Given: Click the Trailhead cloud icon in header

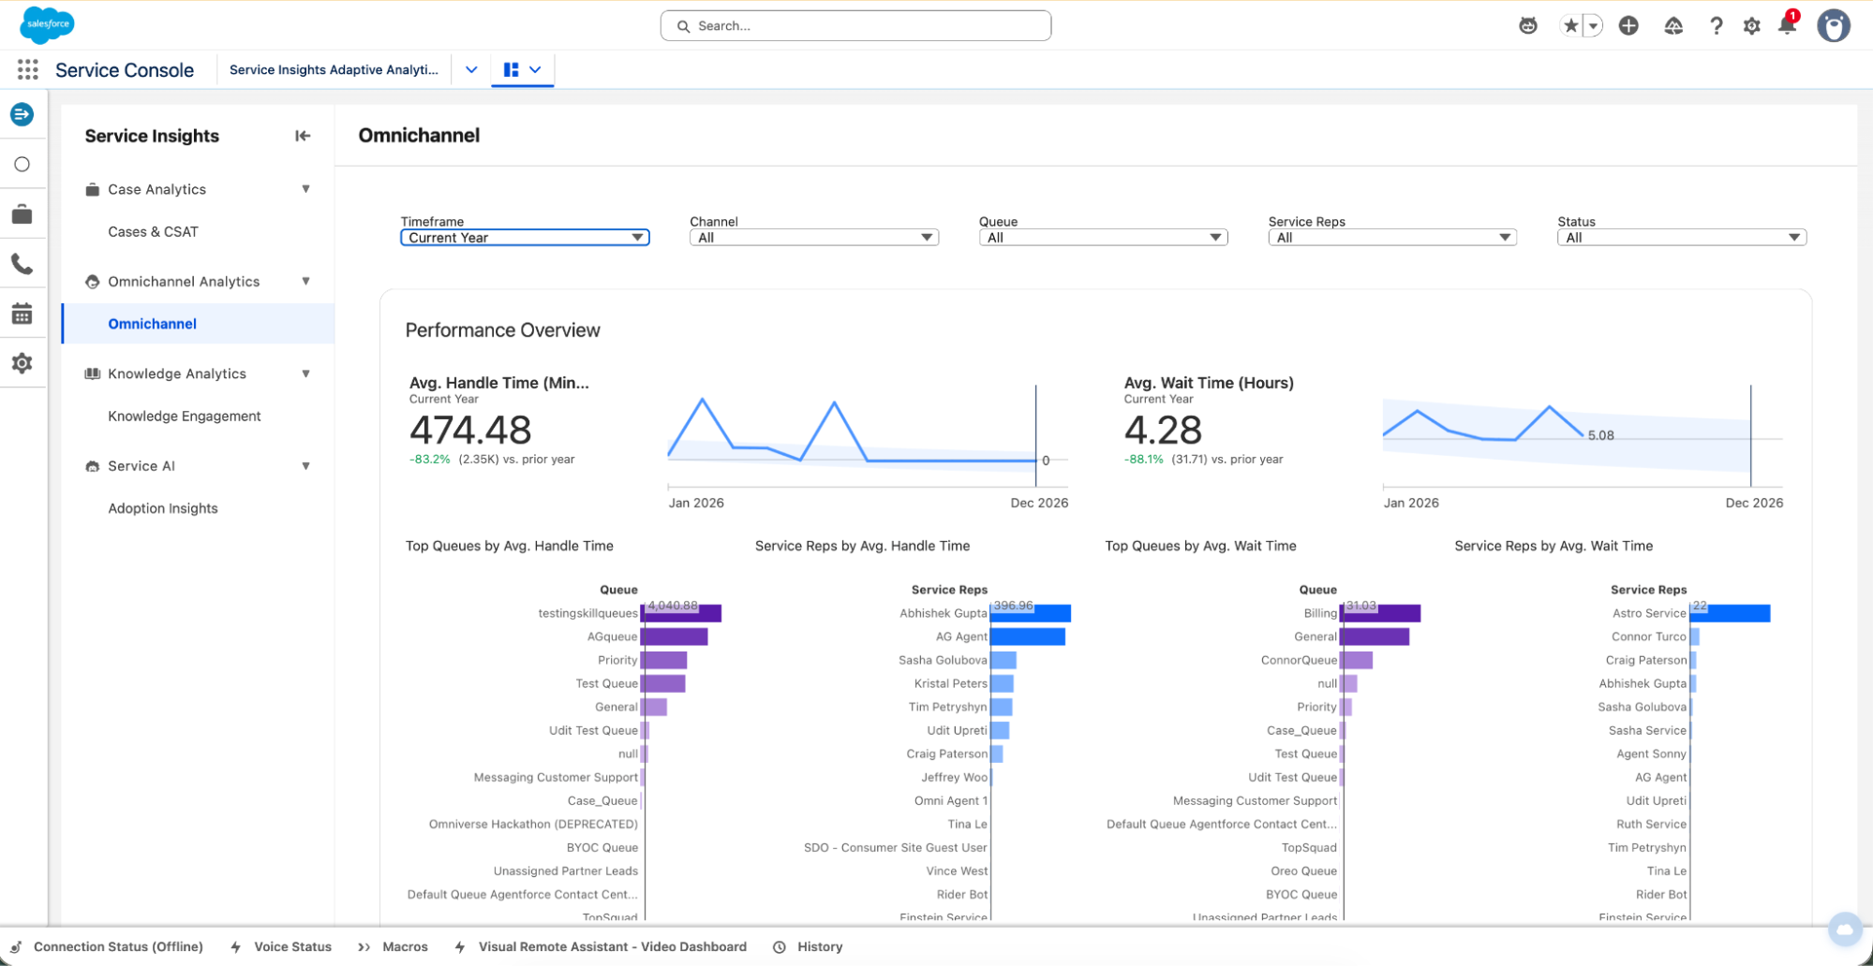Looking at the screenshot, I should (x=1673, y=26).
